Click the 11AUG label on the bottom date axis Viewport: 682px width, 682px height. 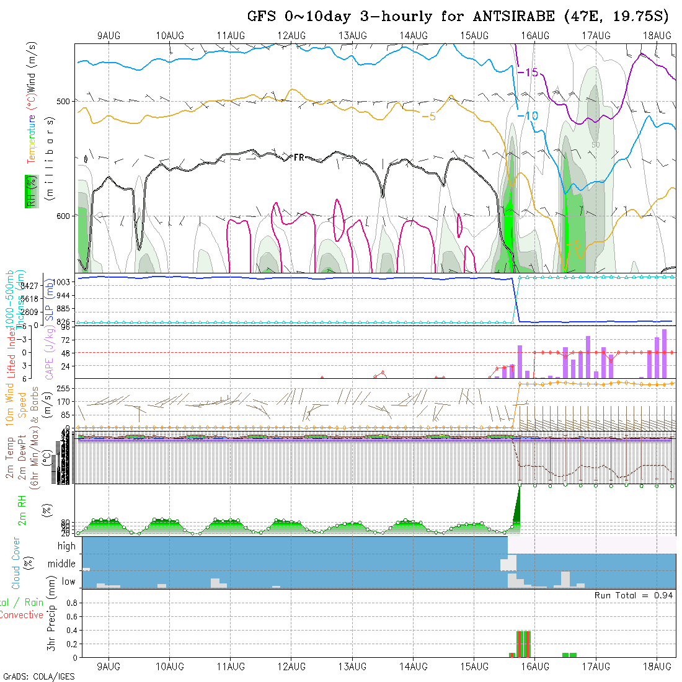pos(231,666)
